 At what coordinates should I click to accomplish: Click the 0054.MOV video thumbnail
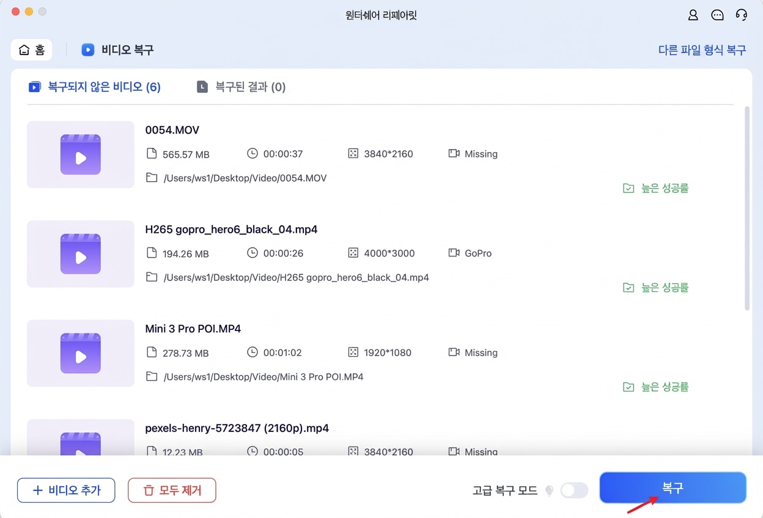(81, 155)
